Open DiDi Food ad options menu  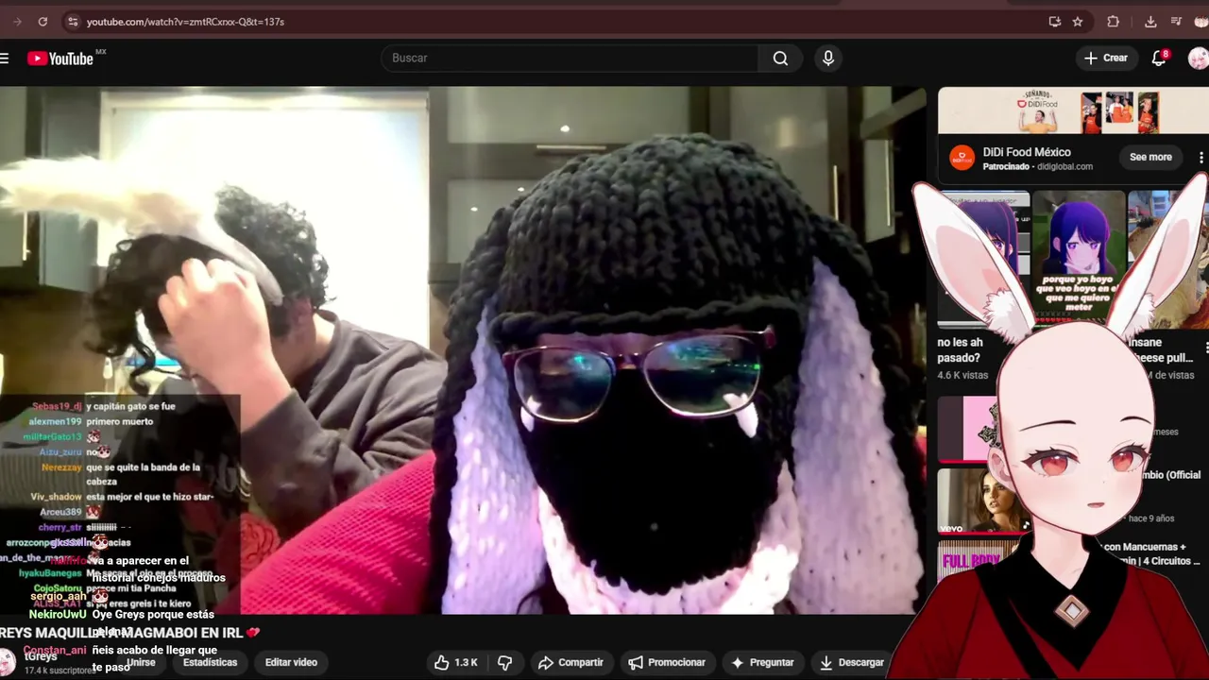[x=1200, y=157]
